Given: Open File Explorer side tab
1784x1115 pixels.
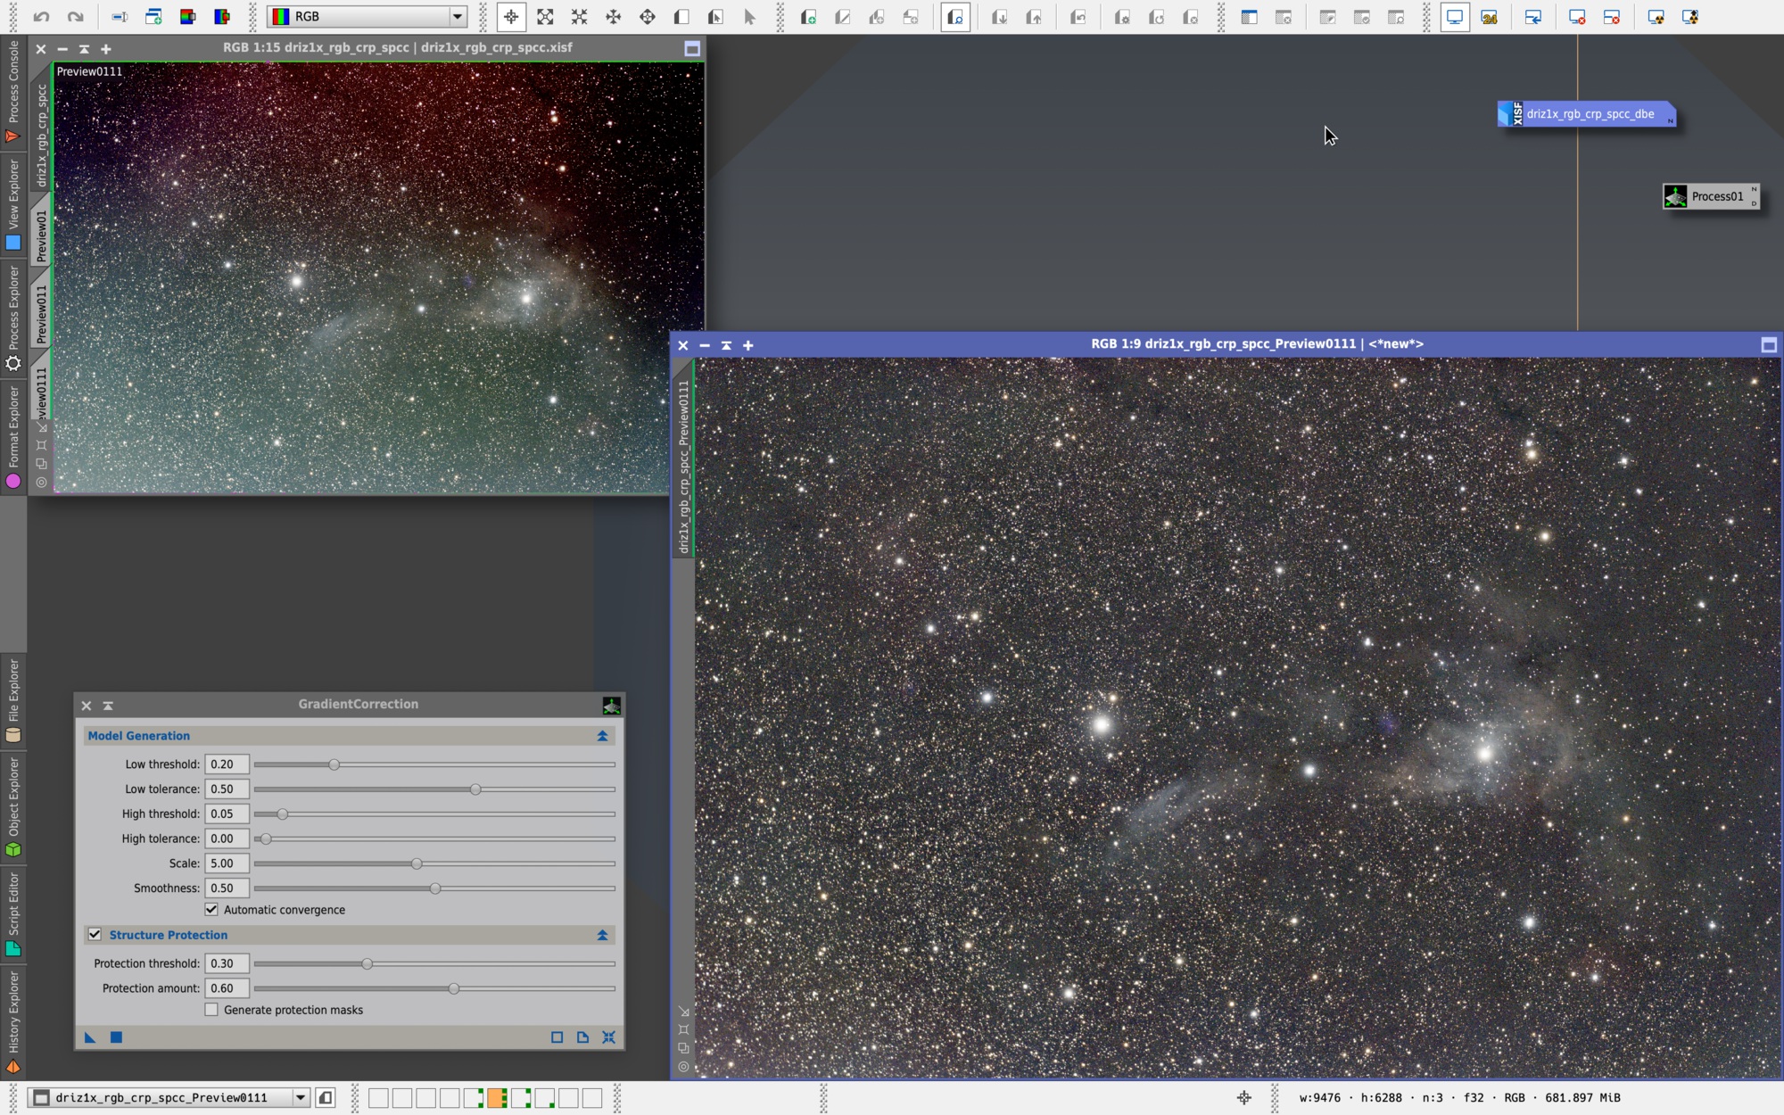Looking at the screenshot, I should click(x=12, y=701).
